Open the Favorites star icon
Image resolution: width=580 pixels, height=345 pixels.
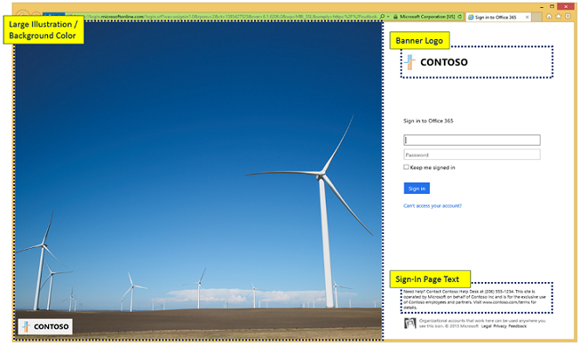(558, 17)
